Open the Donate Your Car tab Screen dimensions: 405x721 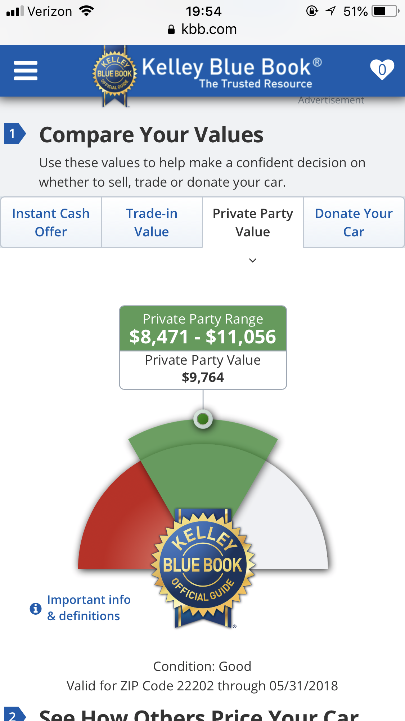tap(354, 222)
